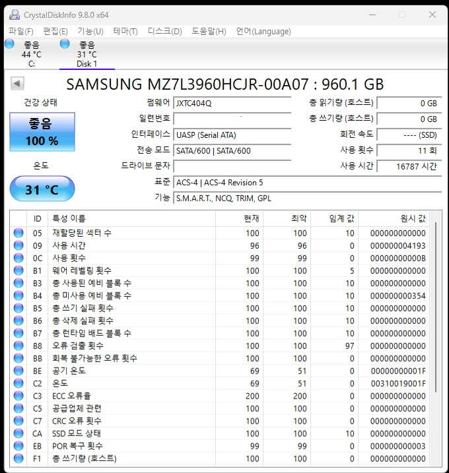Click status orb of attribute BB row
The image size is (449, 473).
pos(18,358)
